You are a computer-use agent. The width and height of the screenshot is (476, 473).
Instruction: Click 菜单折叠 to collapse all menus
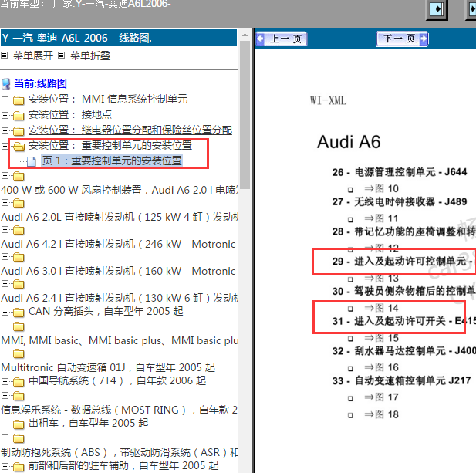(89, 56)
